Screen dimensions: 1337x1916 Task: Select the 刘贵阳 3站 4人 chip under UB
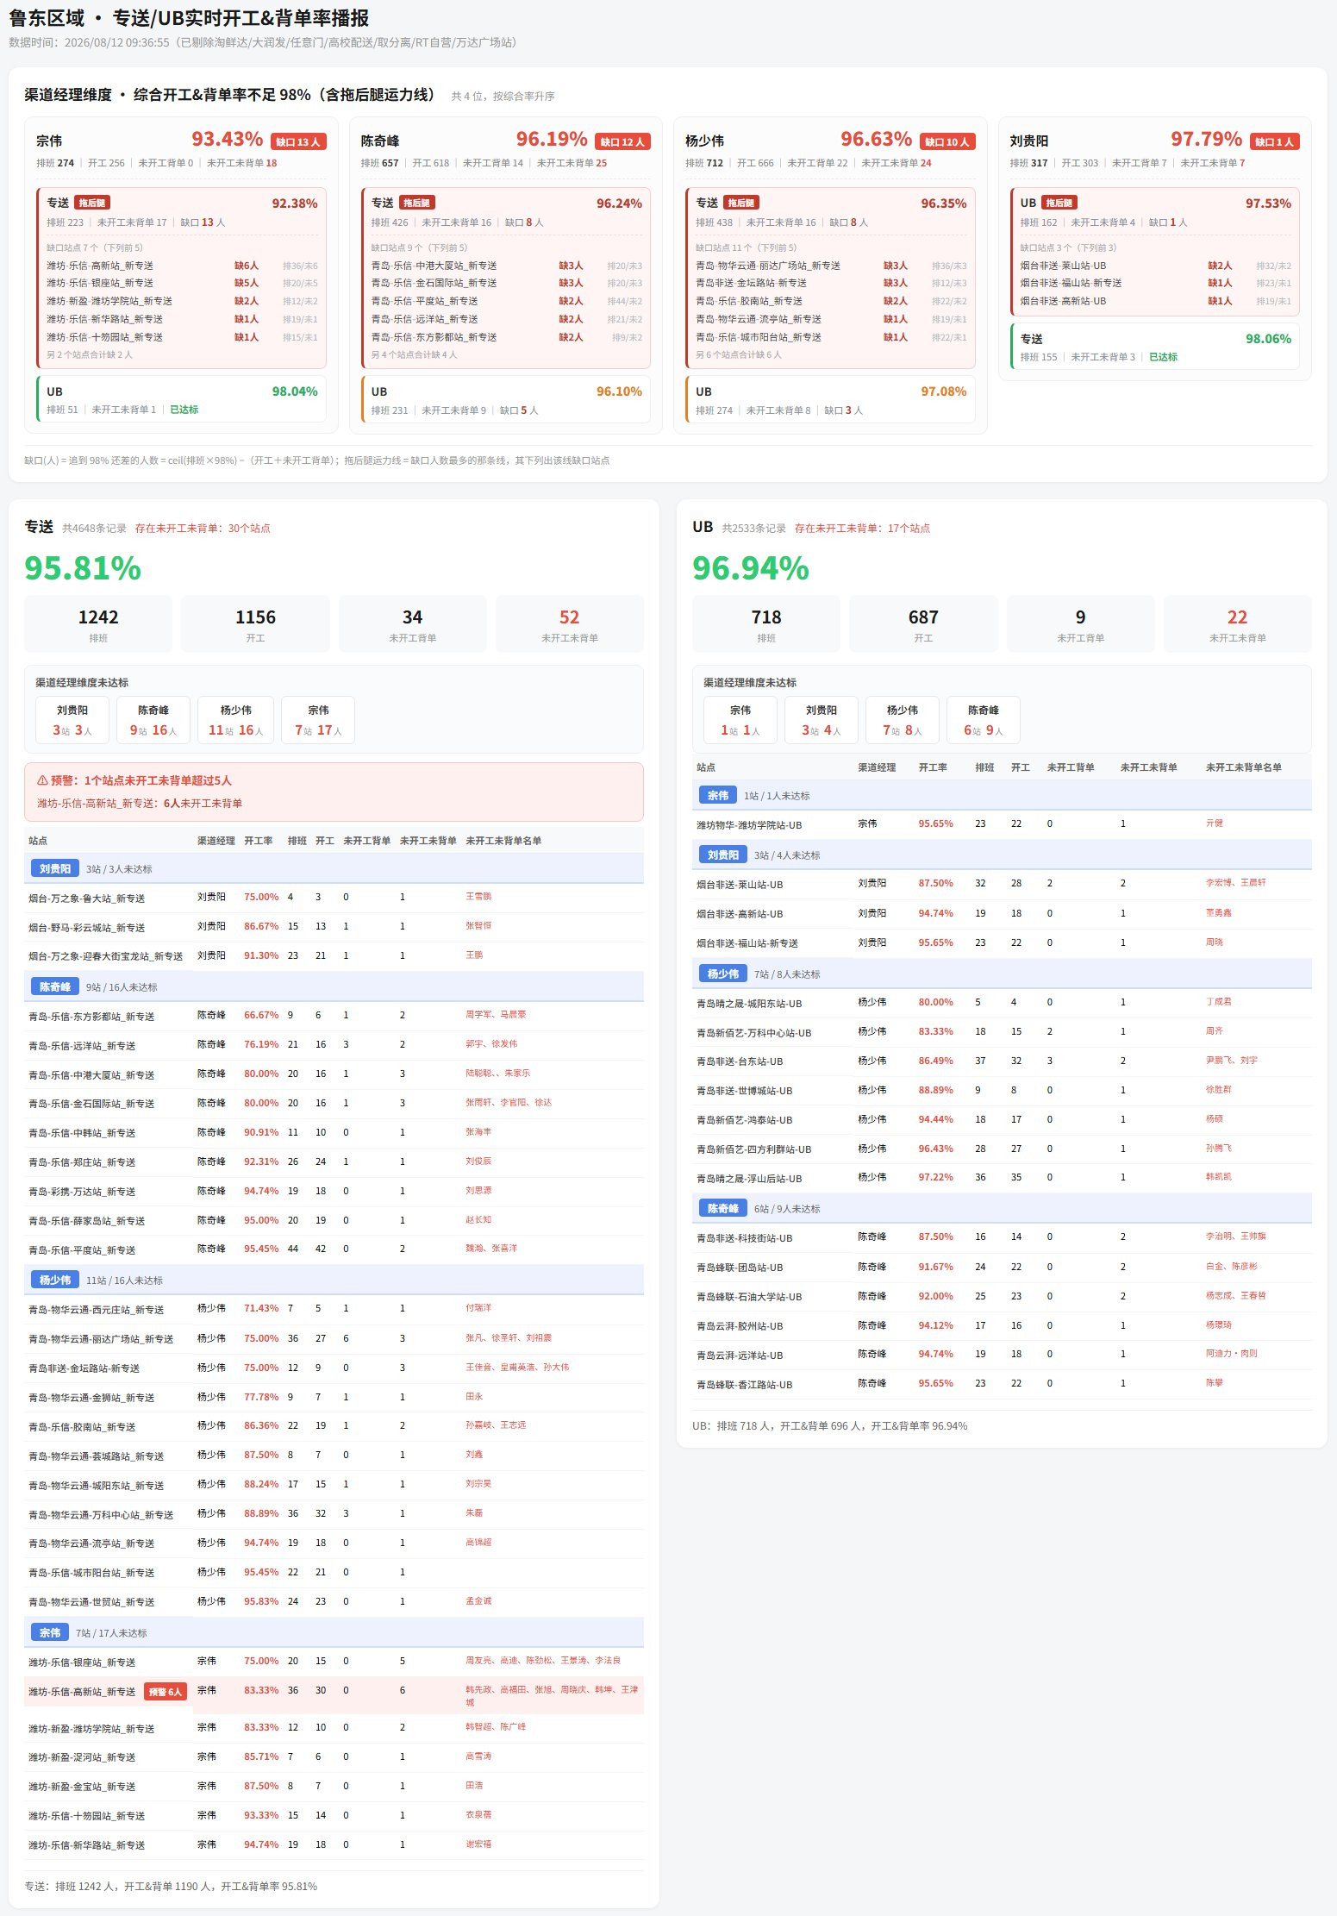pyautogui.click(x=822, y=720)
